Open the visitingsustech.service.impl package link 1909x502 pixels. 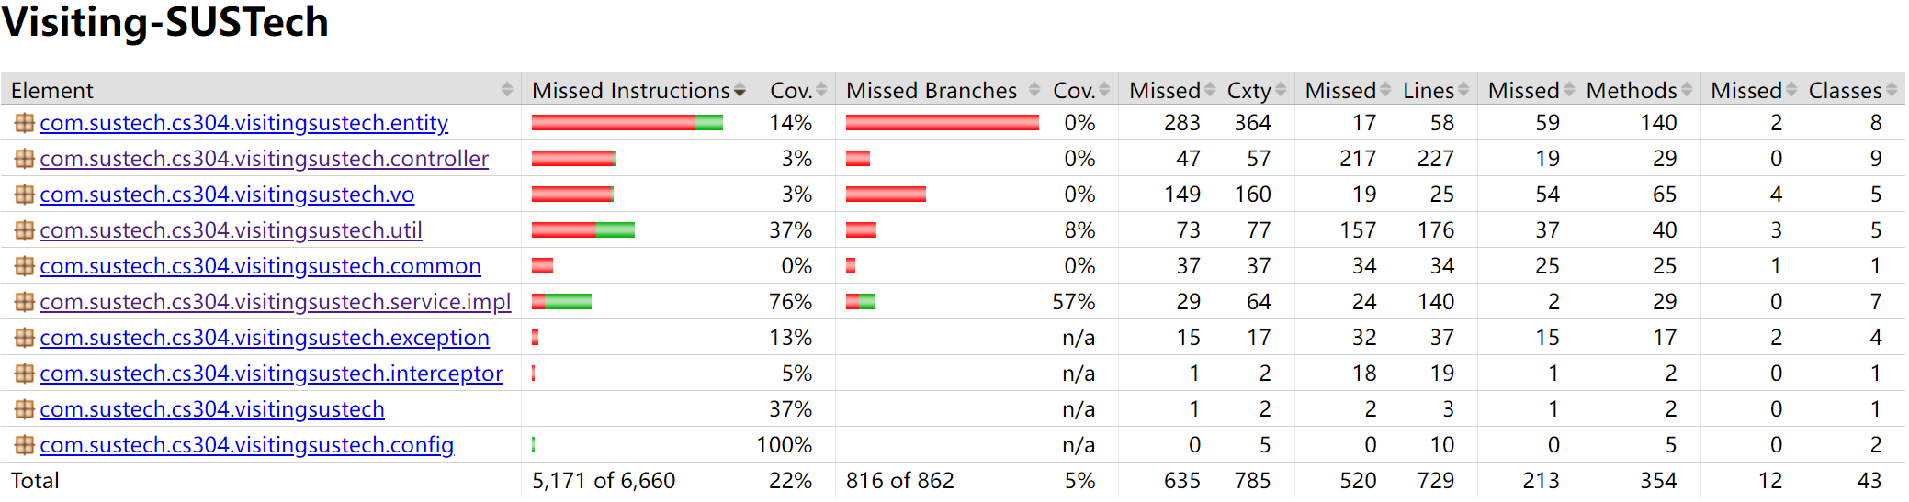click(x=275, y=302)
